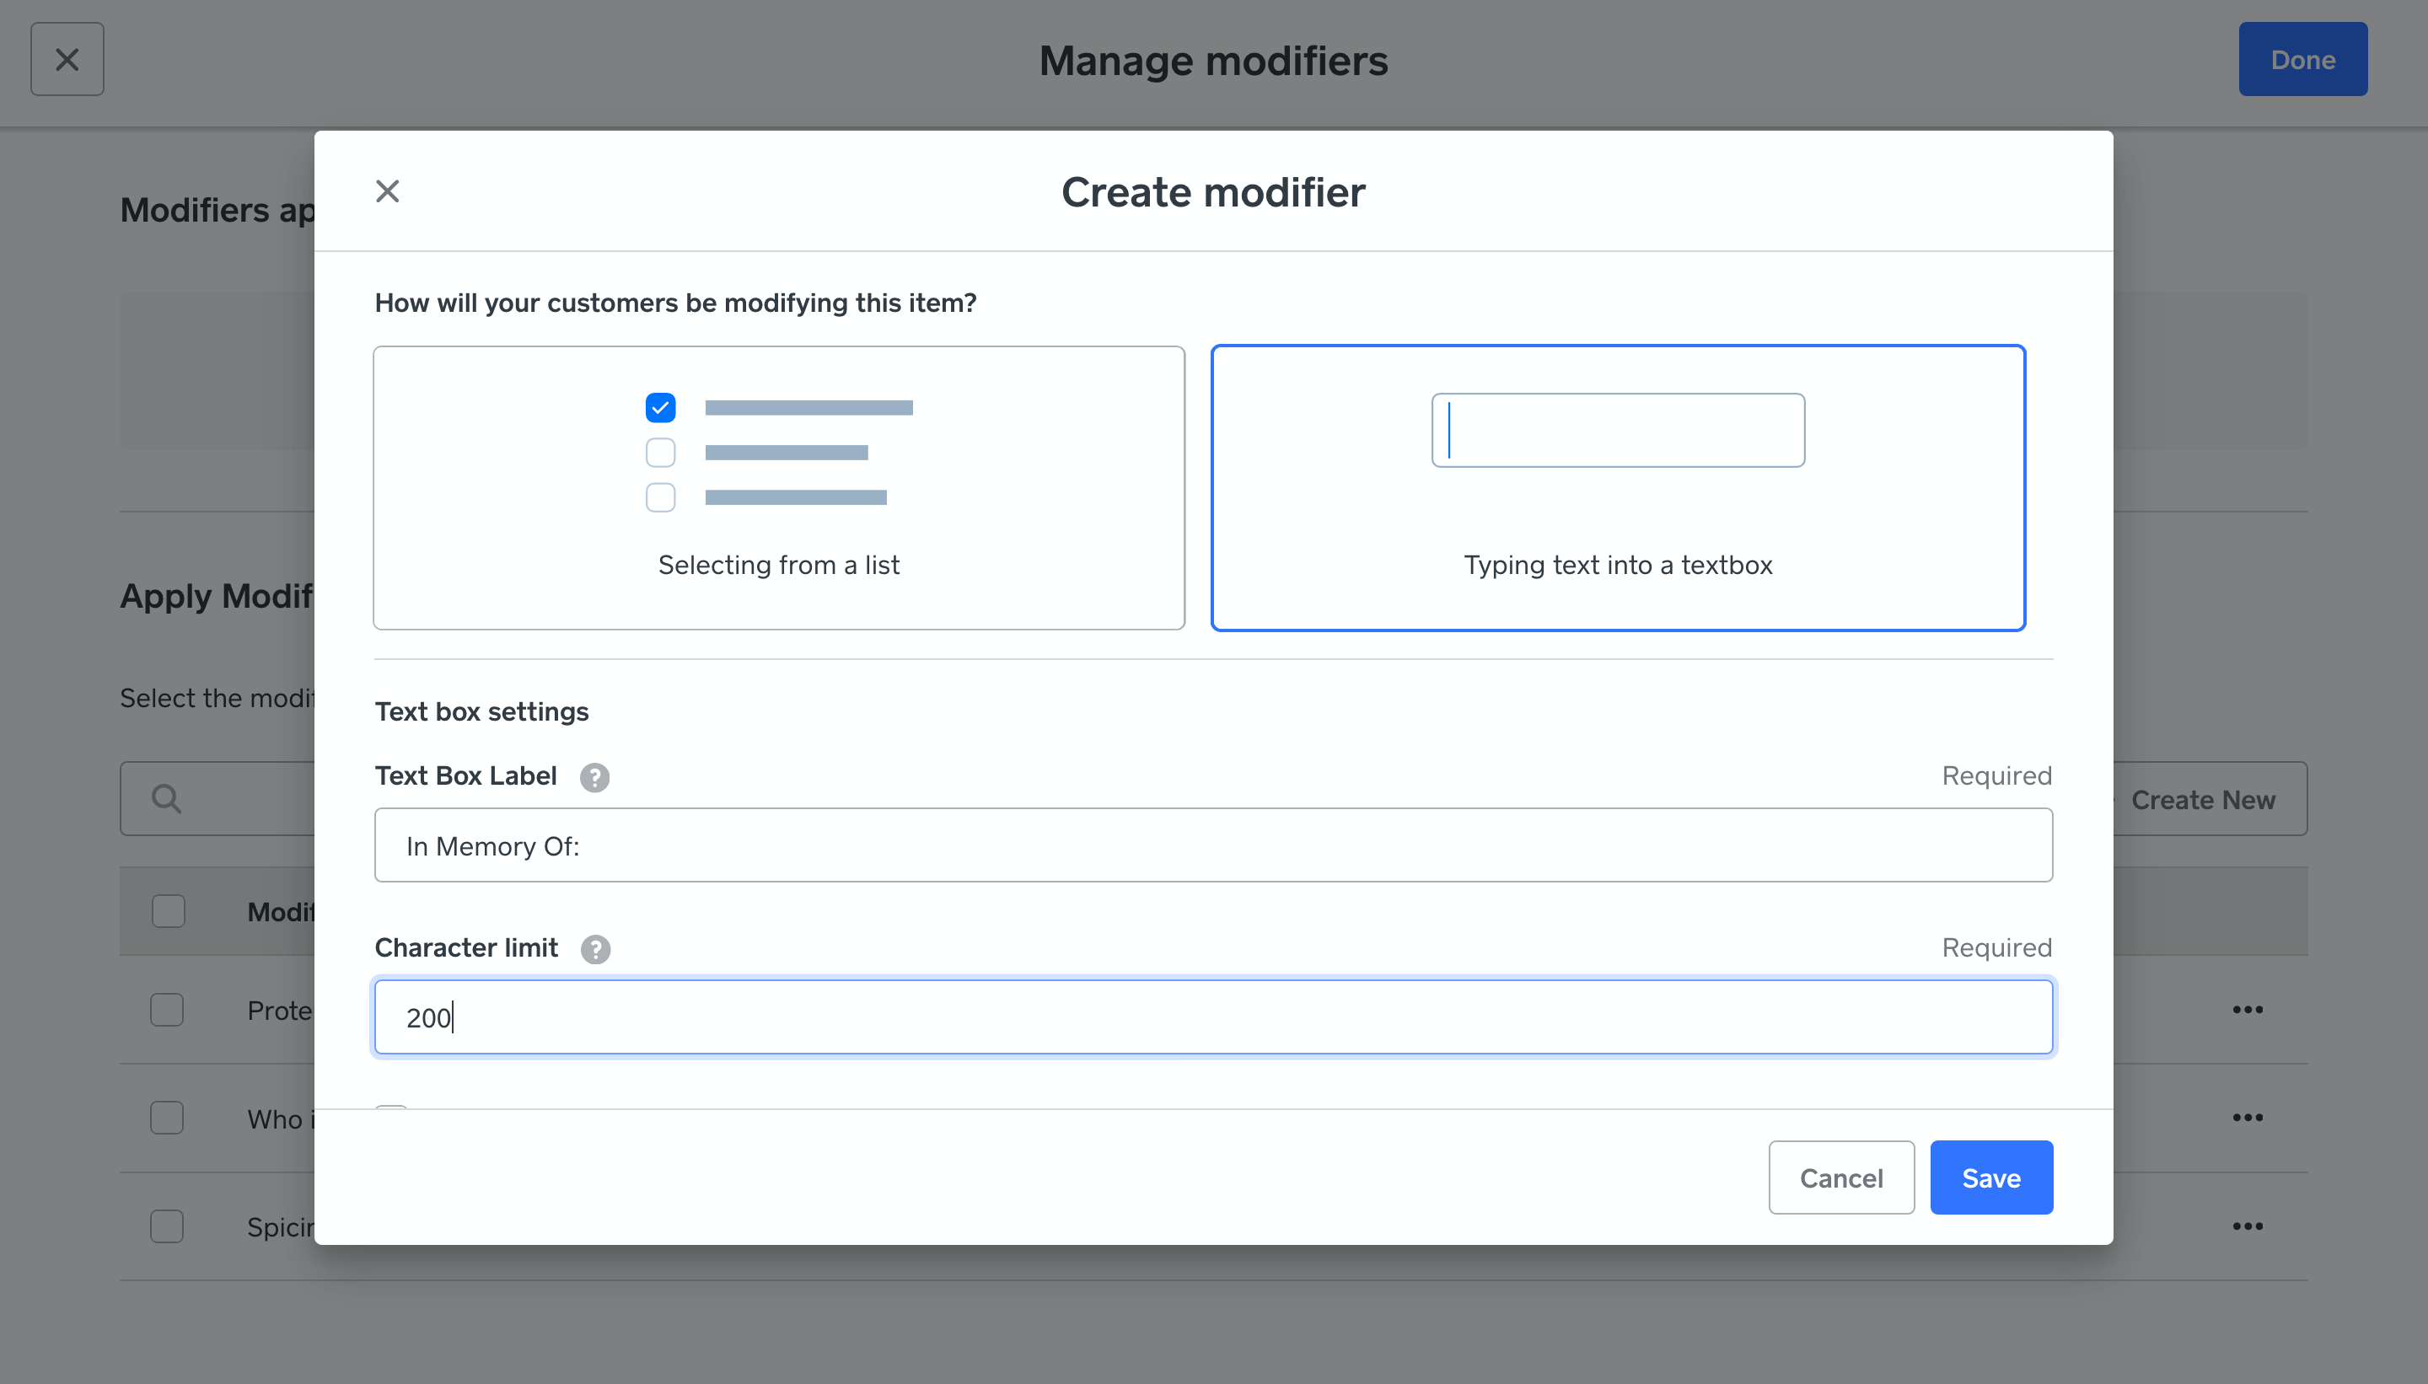Toggle the select-all checkbox in table header
Image resolution: width=2428 pixels, height=1384 pixels.
[x=169, y=910]
